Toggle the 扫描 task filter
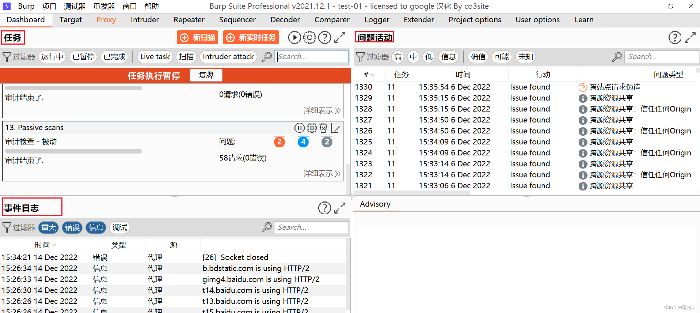Viewport: 700px width, 313px height. (186, 57)
